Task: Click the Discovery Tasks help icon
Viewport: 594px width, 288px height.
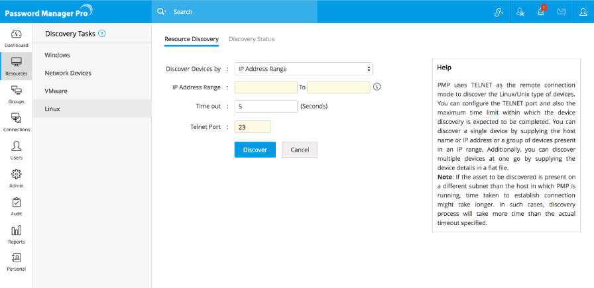Action: 102,33
